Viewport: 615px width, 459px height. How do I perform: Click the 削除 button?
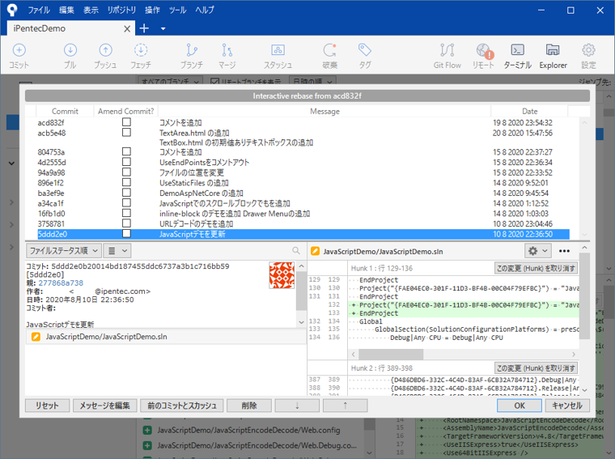(249, 406)
